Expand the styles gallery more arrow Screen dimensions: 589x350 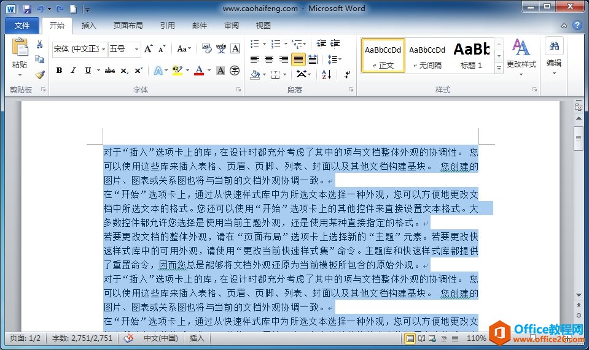pos(499,68)
